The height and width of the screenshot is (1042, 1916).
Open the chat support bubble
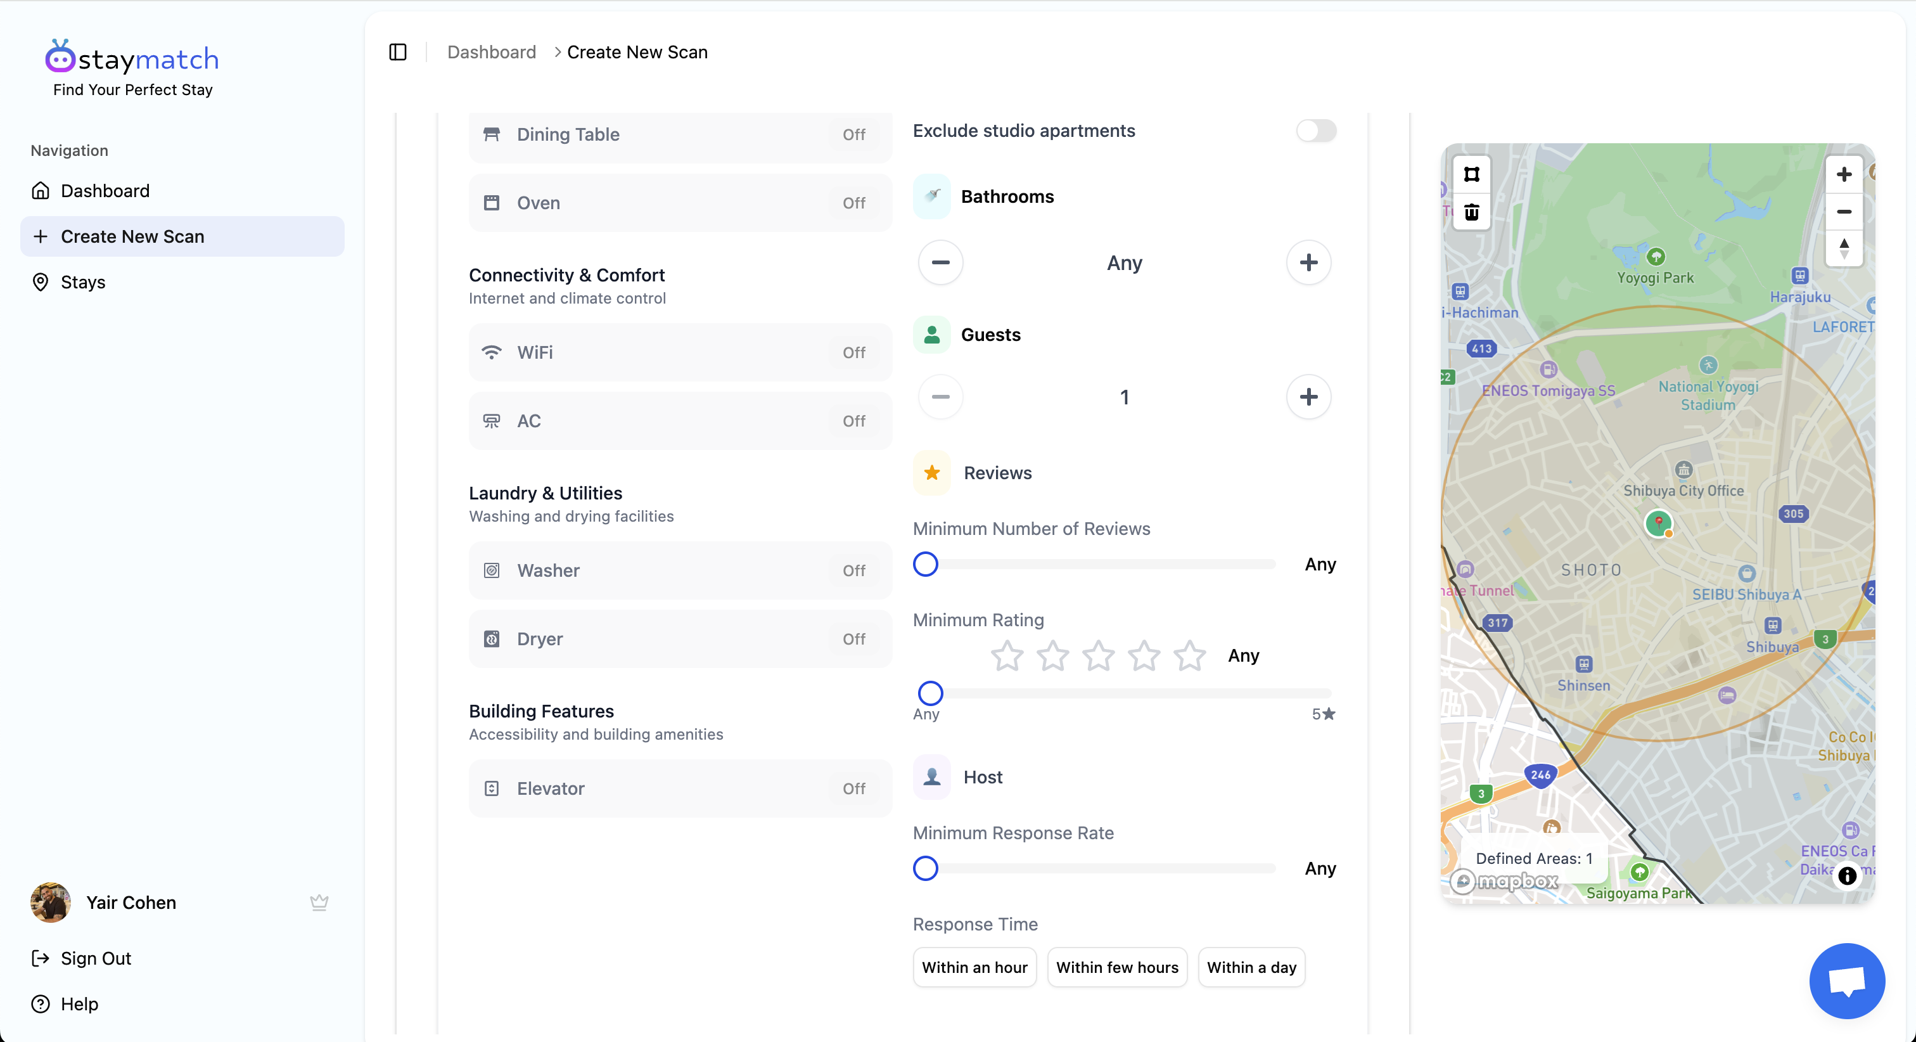coord(1847,981)
